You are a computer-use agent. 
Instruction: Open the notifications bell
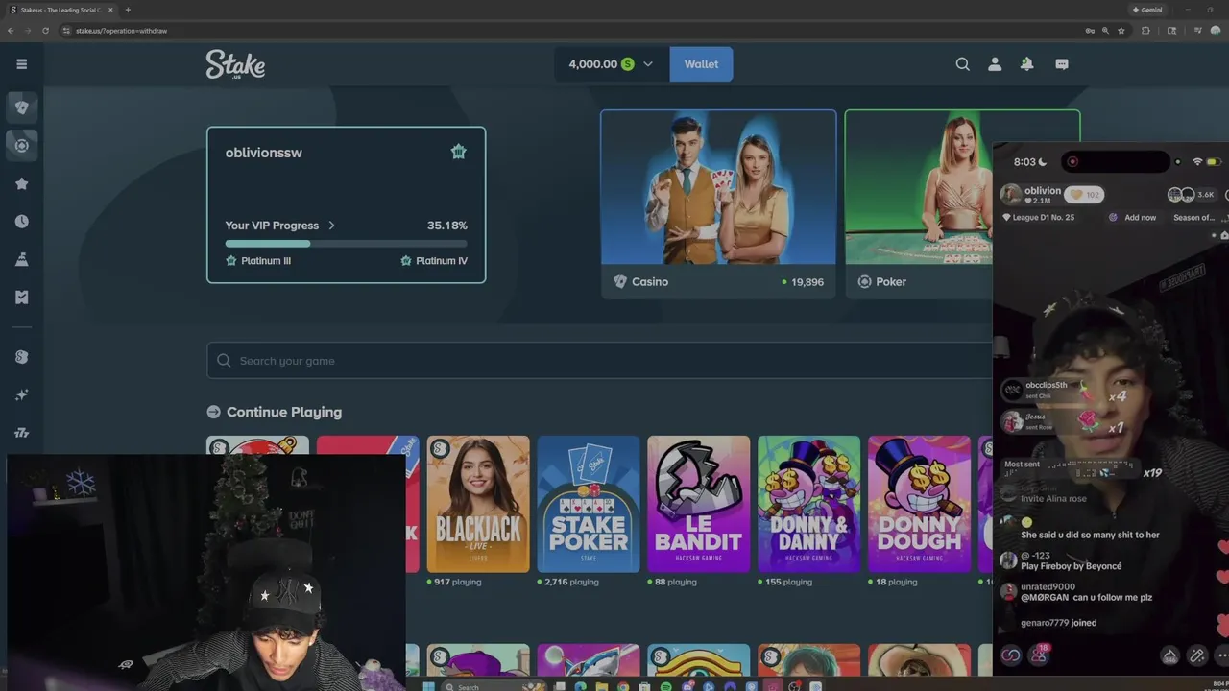click(x=1026, y=64)
